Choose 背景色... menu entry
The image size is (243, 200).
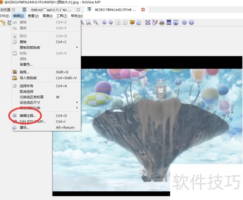[x=46, y=64]
